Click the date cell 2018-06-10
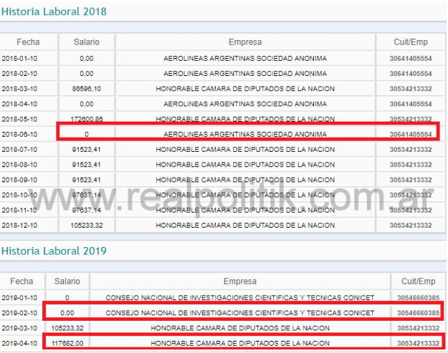 point(19,134)
